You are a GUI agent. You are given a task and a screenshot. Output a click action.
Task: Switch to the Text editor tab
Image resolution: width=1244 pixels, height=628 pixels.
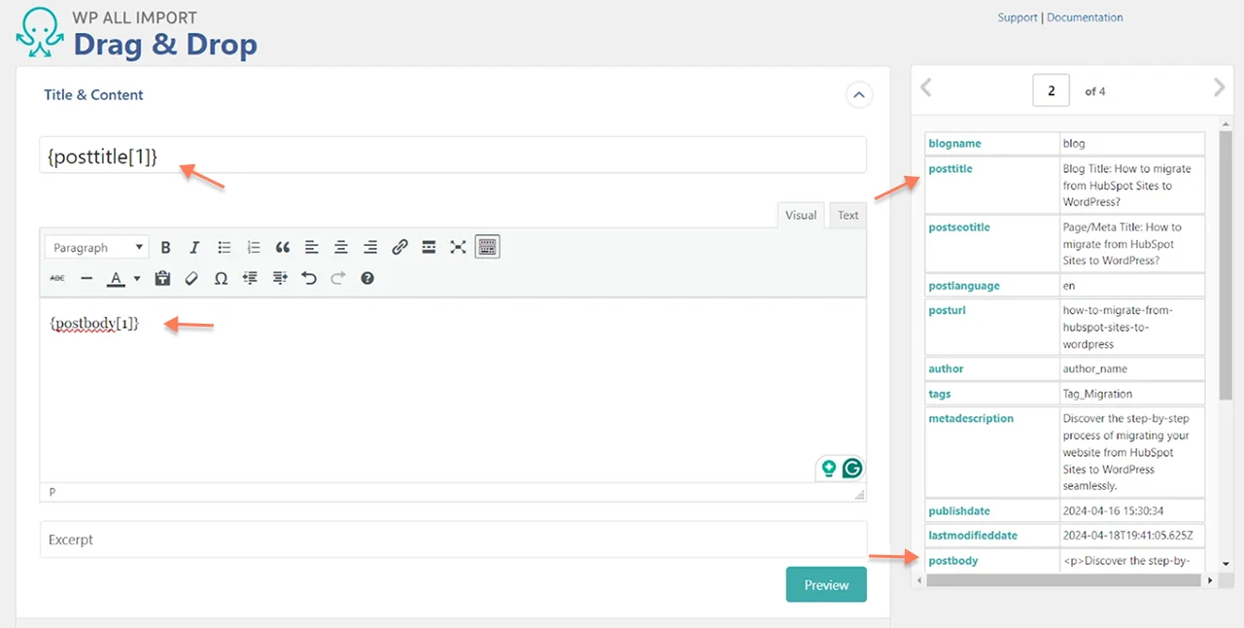[848, 215]
